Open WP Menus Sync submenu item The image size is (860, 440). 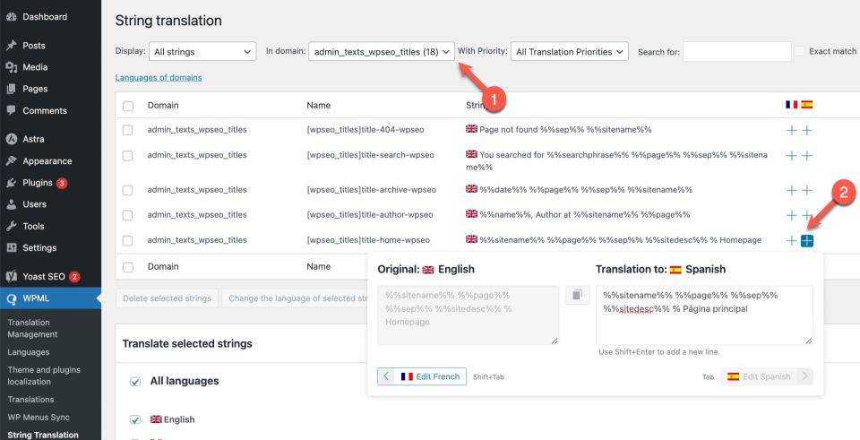pyautogui.click(x=39, y=418)
